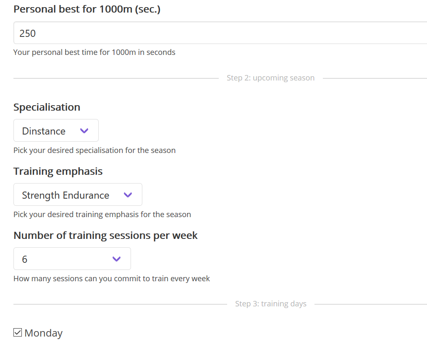
Task: Click the "Pick your desired training emphasis" hint
Action: click(x=102, y=214)
